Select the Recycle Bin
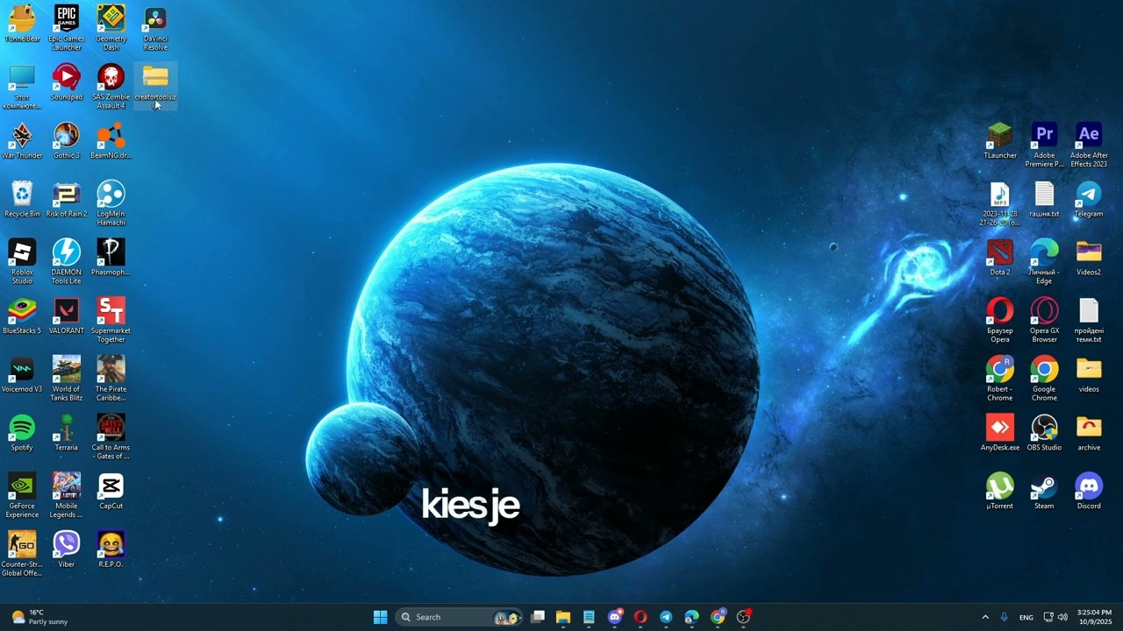The width and height of the screenshot is (1123, 631). click(x=22, y=199)
